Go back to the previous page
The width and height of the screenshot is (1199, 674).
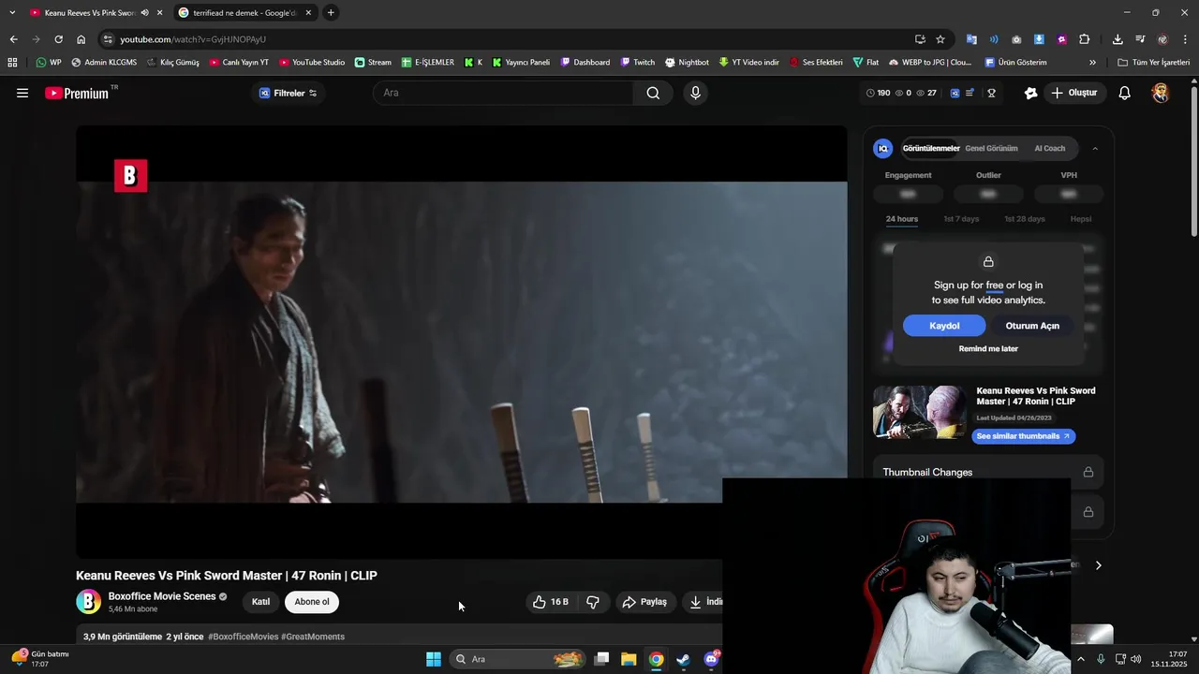13,39
